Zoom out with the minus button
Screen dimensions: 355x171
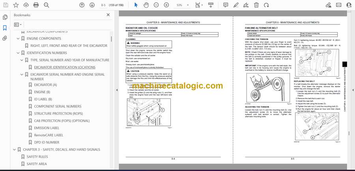(156, 5)
